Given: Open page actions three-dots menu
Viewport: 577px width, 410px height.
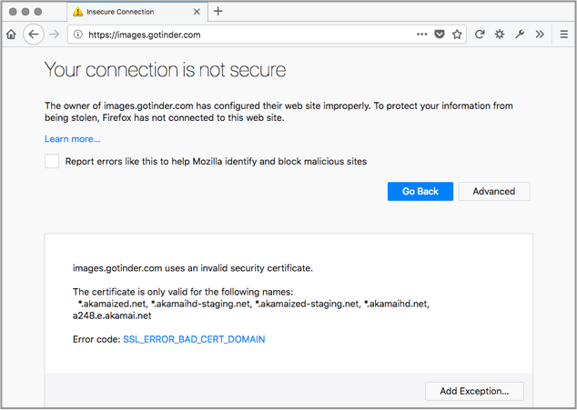Looking at the screenshot, I should [x=421, y=35].
